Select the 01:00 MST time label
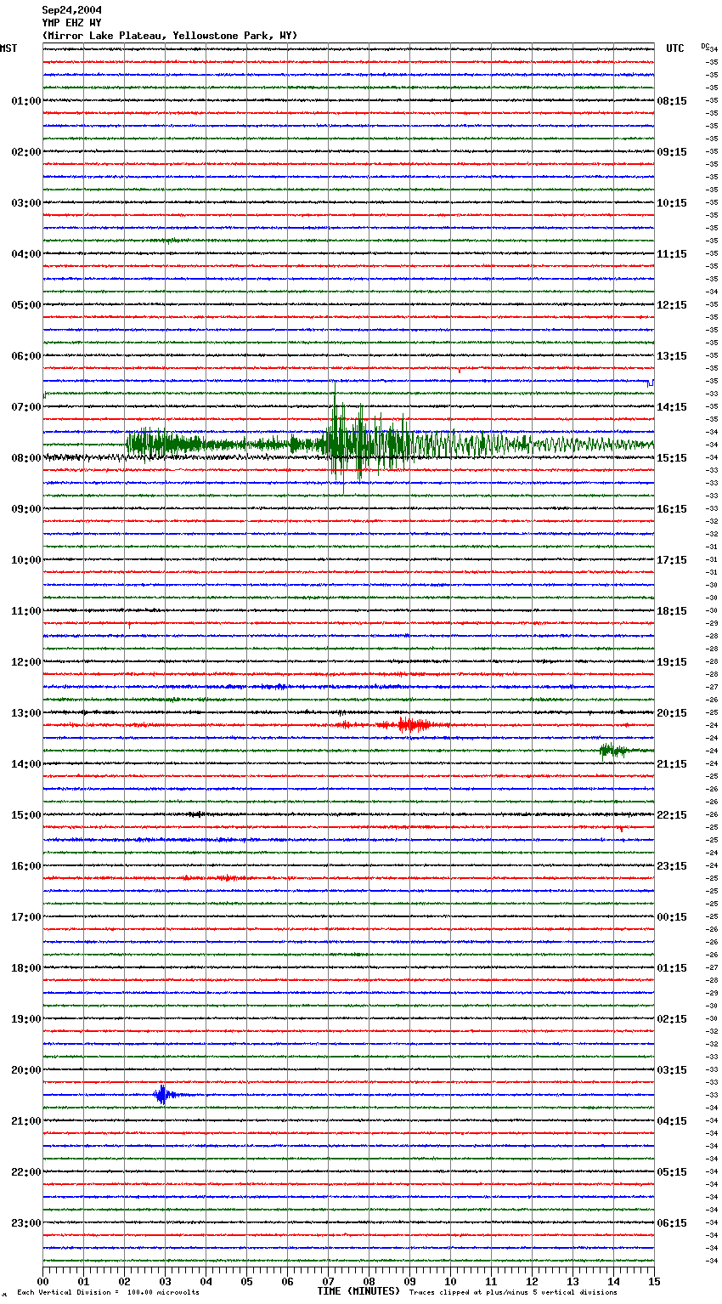 pyautogui.click(x=25, y=101)
